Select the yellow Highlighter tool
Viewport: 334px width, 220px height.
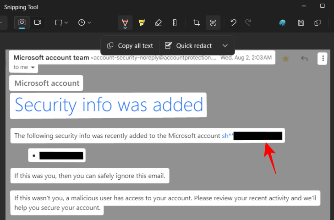[142, 22]
